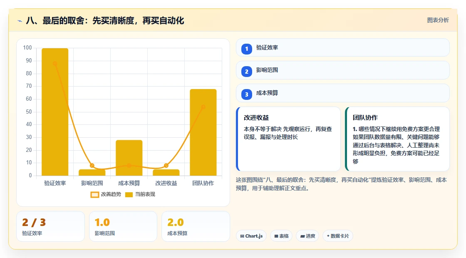Image resolution: width=466 pixels, height=258 pixels.
Task: Click the 当前表现 legend color box
Action: 129,195
